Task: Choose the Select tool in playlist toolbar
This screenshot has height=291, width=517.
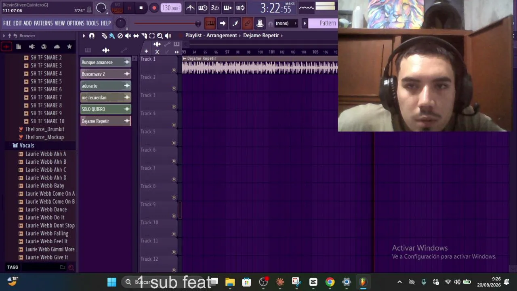Action: click(x=152, y=36)
